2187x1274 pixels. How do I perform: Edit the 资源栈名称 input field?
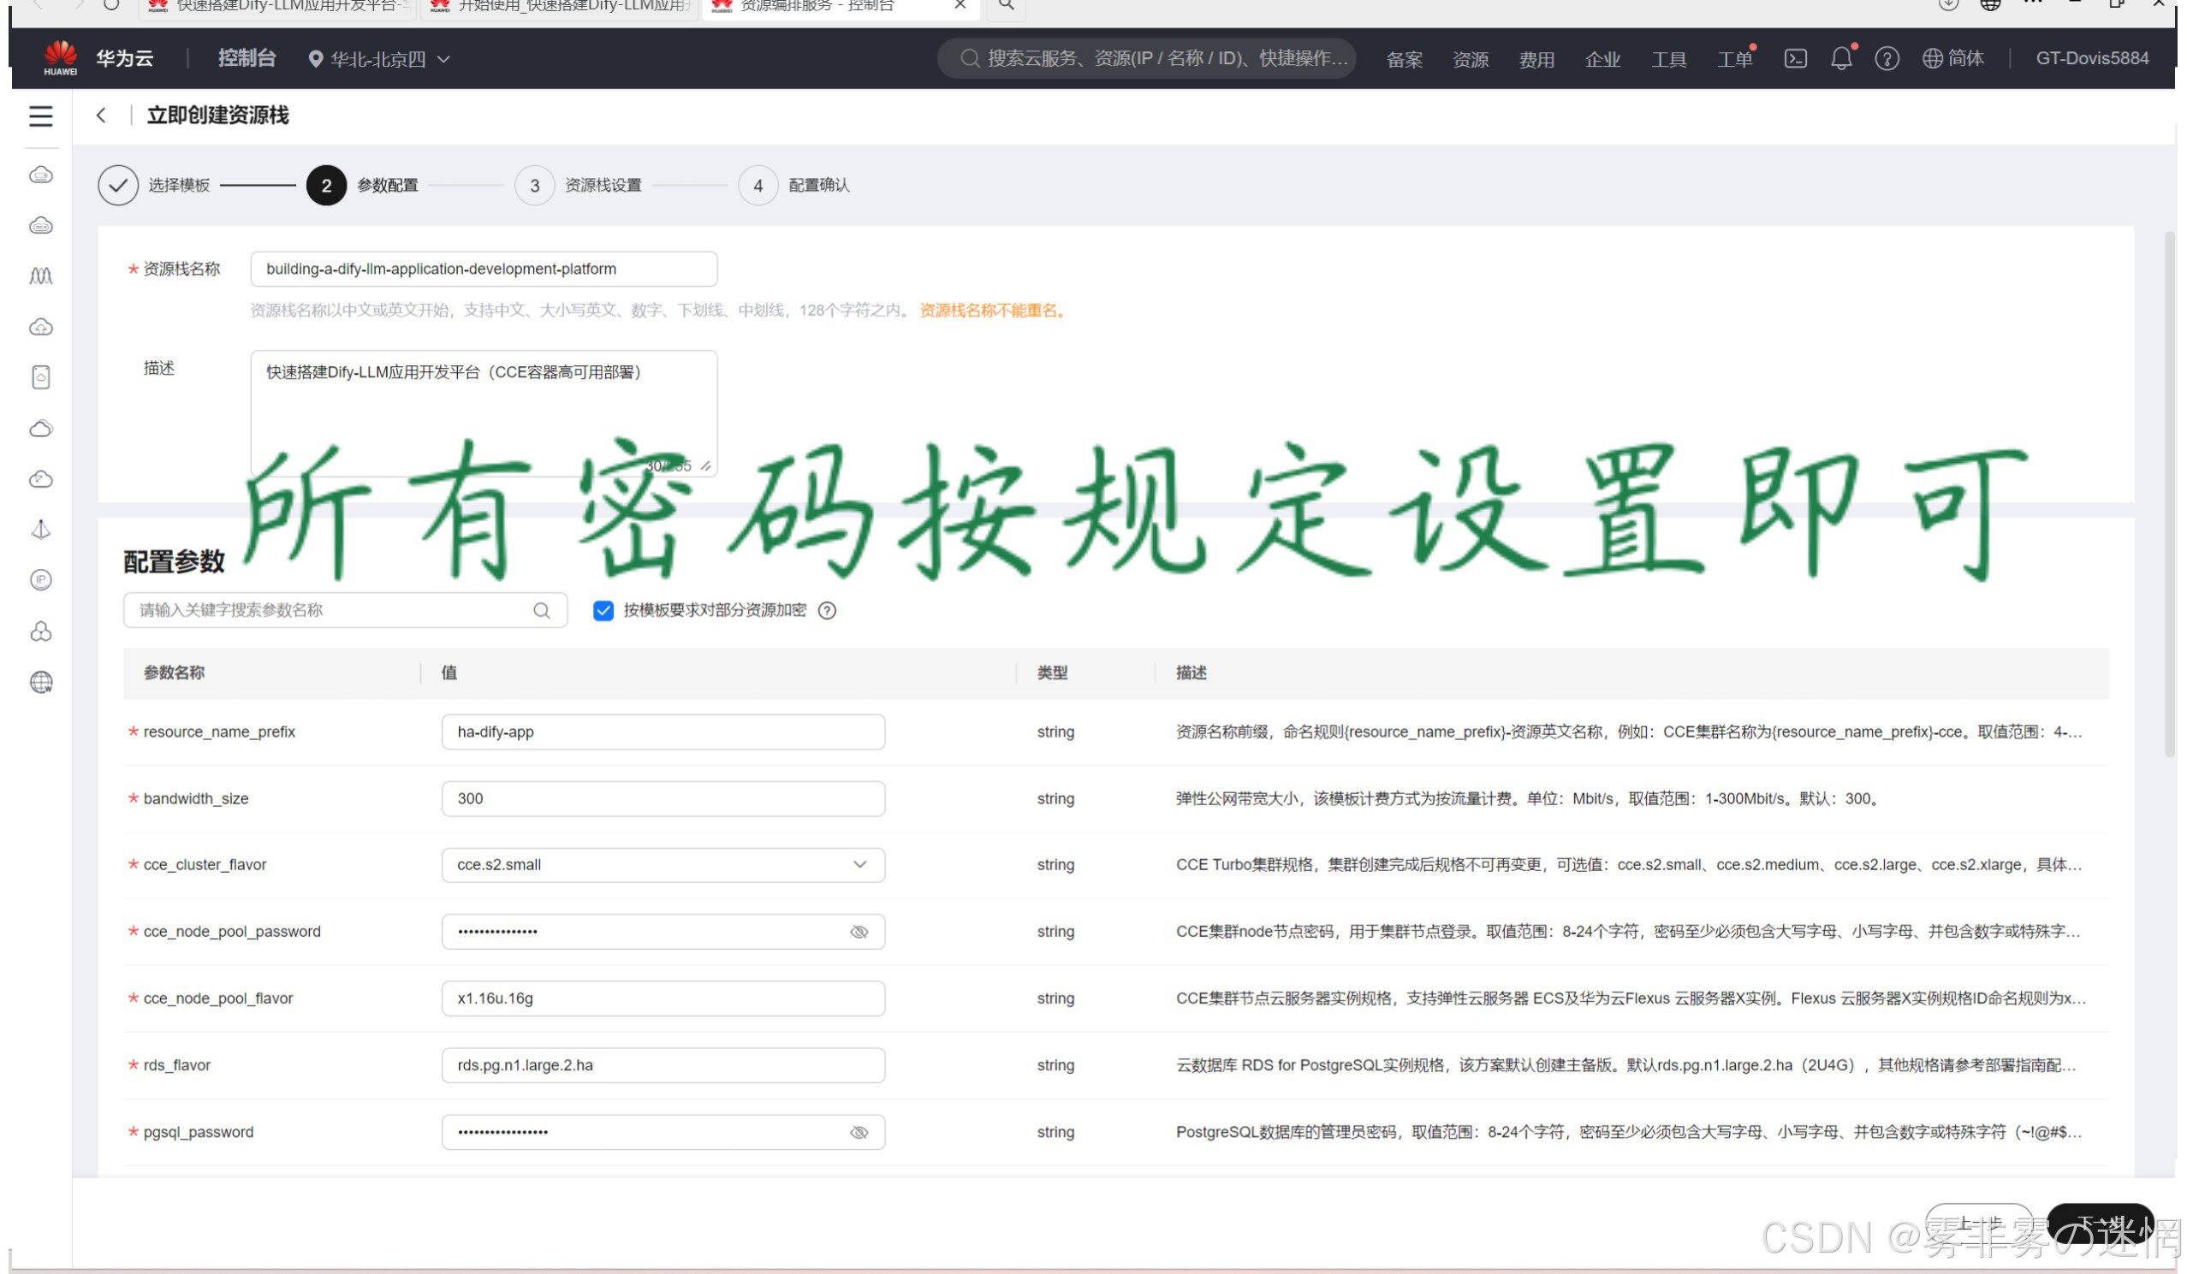[x=484, y=269]
